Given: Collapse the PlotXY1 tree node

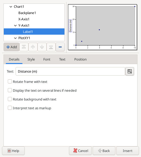Looking at the screenshot, I should pyautogui.click(x=15, y=38).
